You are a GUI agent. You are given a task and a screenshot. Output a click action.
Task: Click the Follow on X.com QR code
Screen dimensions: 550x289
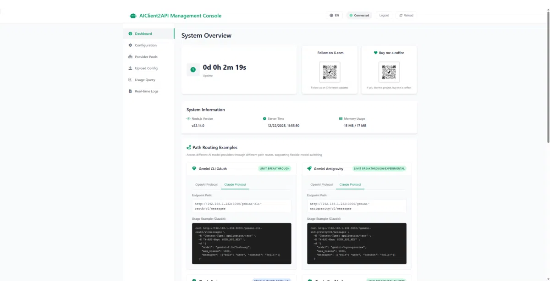[x=330, y=72]
